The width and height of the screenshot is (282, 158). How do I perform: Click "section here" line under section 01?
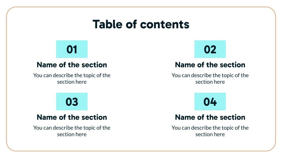click(72, 82)
